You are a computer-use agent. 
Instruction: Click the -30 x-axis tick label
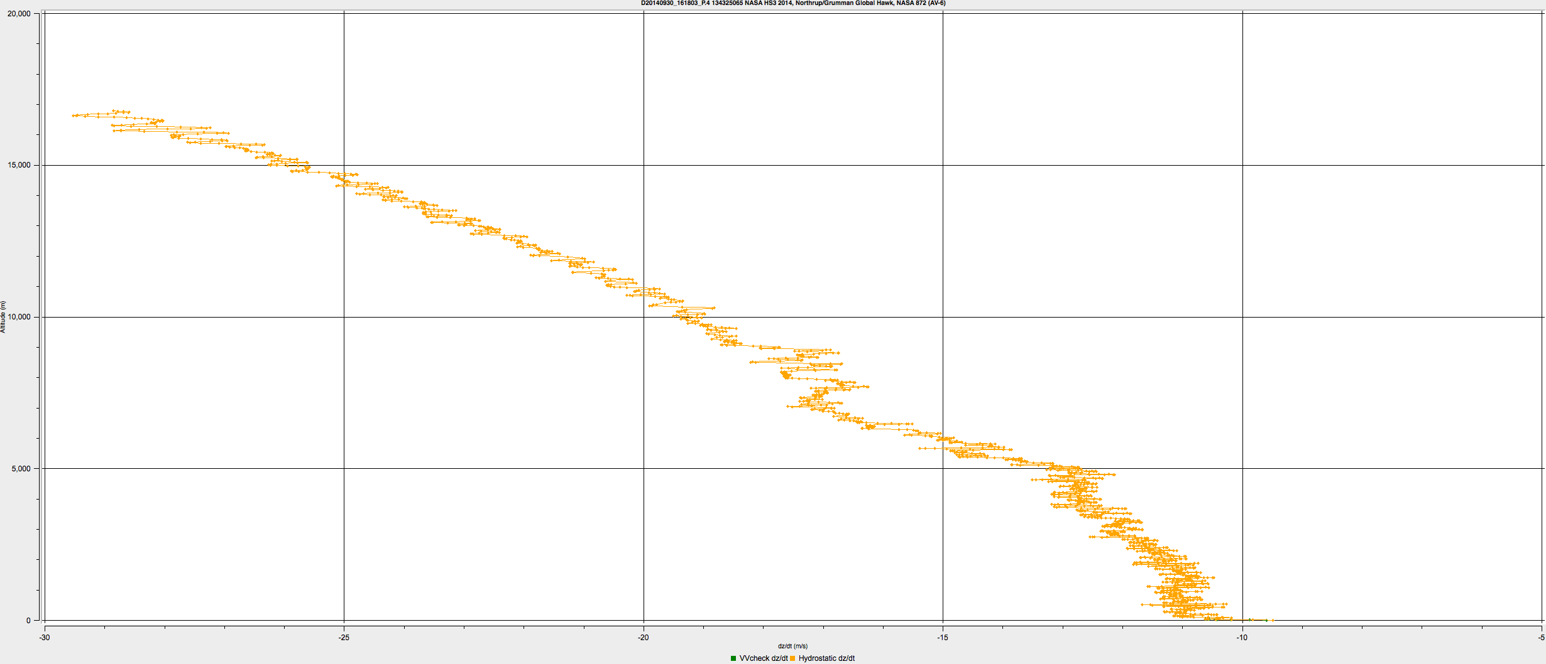44,638
